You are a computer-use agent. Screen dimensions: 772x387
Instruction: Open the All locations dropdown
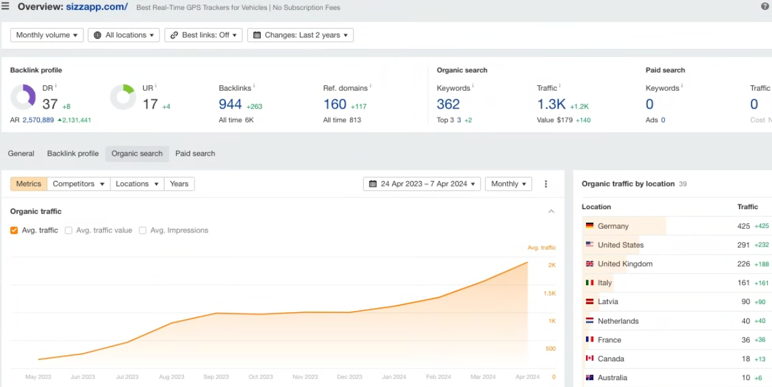pos(124,35)
